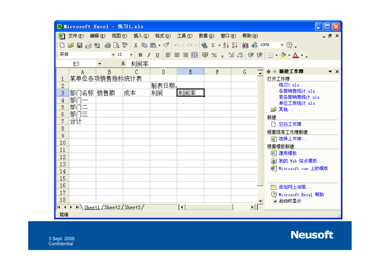
Task: Create a new blank workbook from toolbar
Action: [x=62, y=45]
